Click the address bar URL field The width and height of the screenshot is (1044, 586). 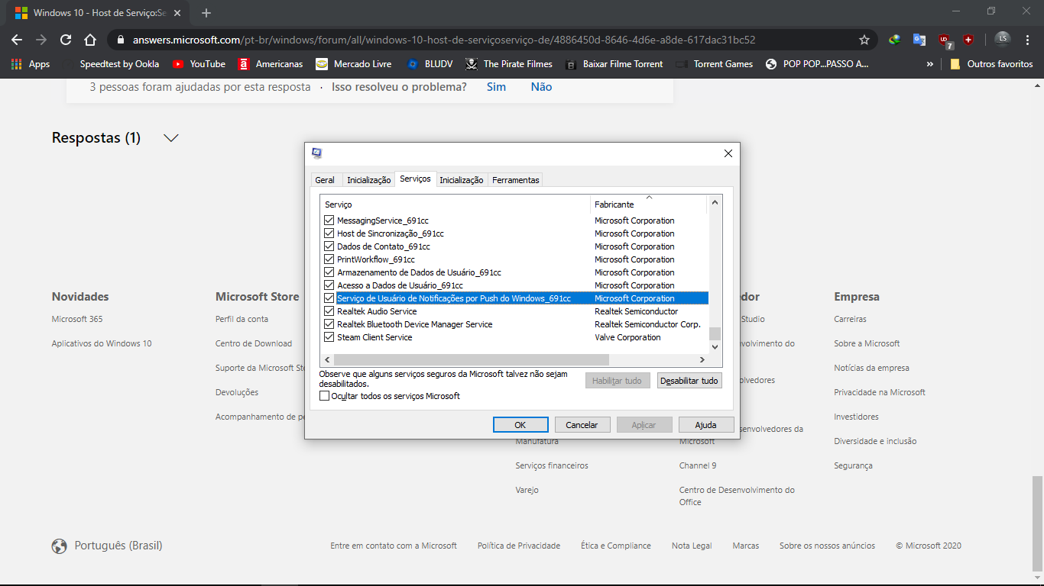coord(443,40)
